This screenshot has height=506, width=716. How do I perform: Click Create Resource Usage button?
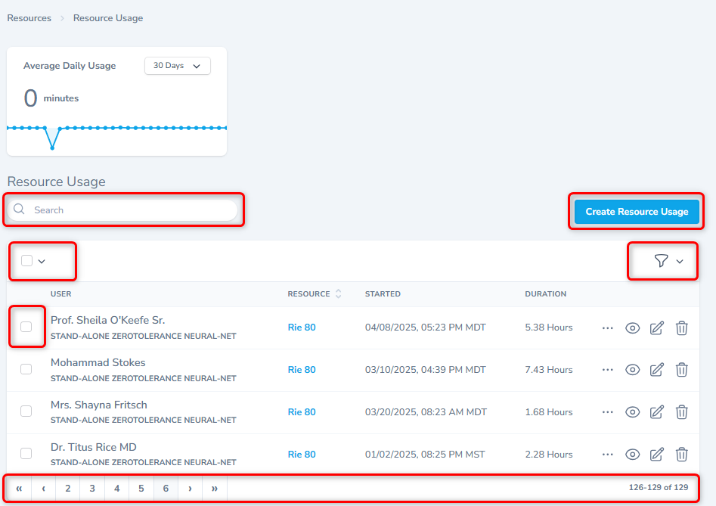(x=637, y=212)
